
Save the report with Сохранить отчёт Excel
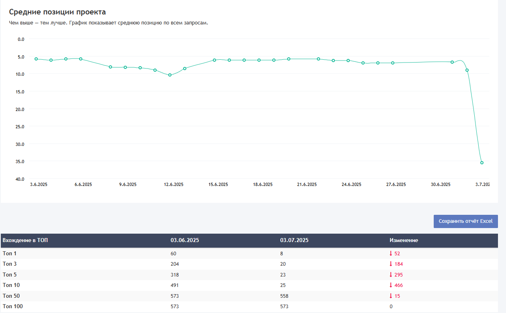465,221
